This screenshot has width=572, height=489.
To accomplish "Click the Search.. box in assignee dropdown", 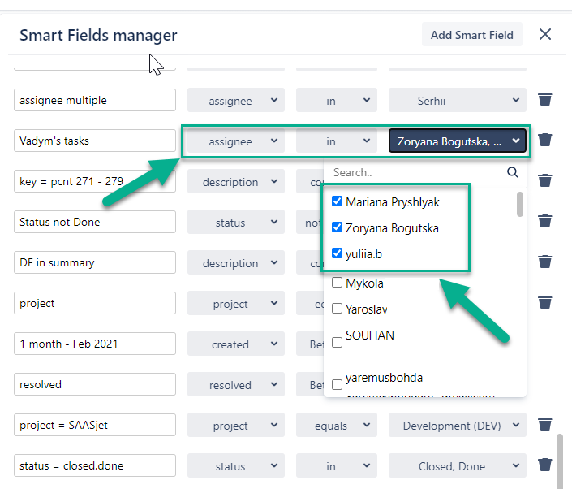I will coord(416,172).
